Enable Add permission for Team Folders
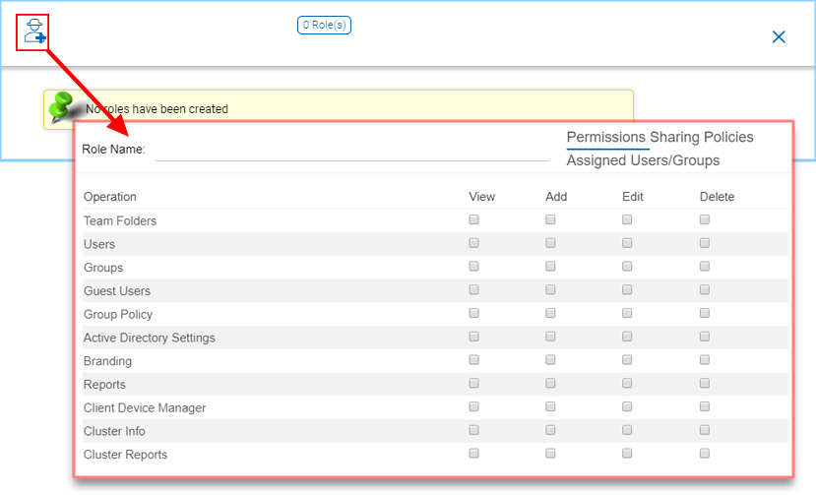 (x=550, y=219)
